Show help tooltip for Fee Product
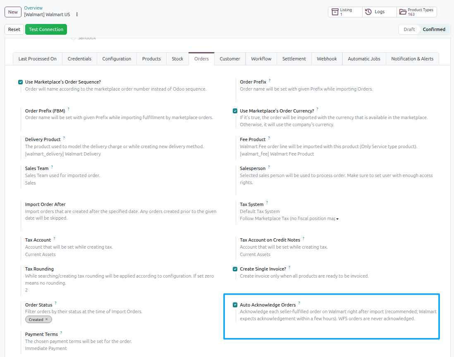This screenshot has height=357, width=454. 269,138
